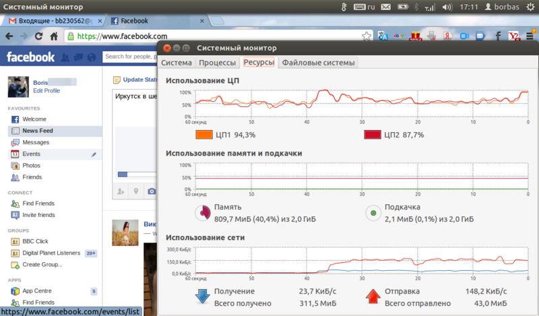Open a new Chrome tab
The height and width of the screenshot is (316, 539).
(217, 21)
